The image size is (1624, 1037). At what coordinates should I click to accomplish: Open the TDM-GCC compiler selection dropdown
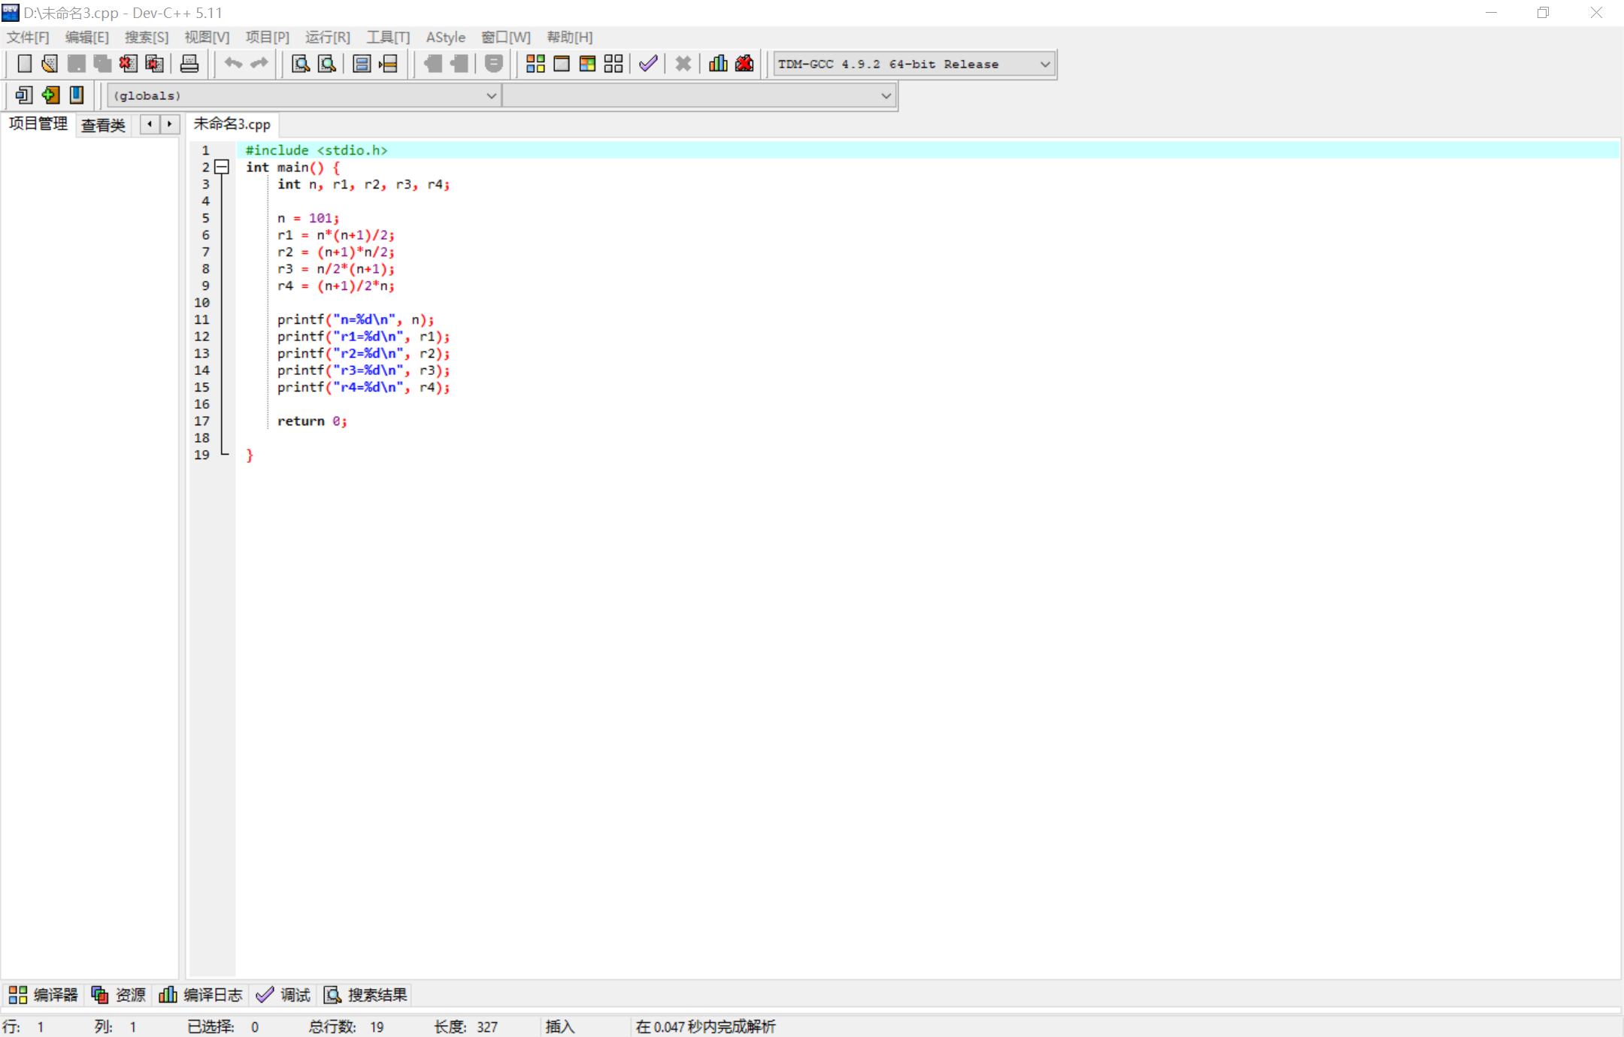click(x=1044, y=65)
